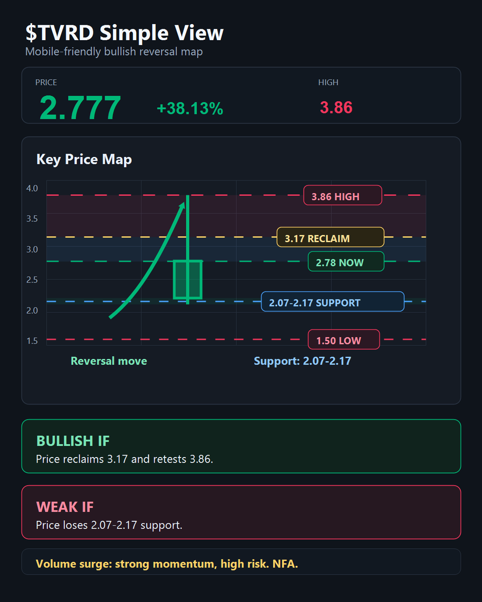Select 'Price loses 2.07-2.17 support.' text
Screen dimensions: 482x602
click(x=109, y=525)
